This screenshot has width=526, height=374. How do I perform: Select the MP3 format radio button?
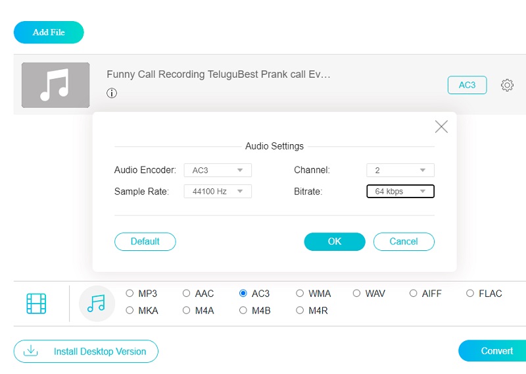pos(130,294)
